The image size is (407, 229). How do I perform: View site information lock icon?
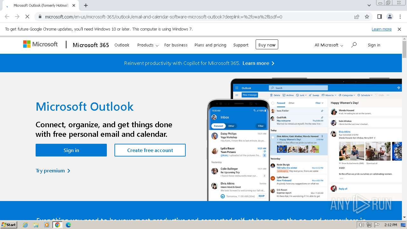pyautogui.click(x=40, y=17)
